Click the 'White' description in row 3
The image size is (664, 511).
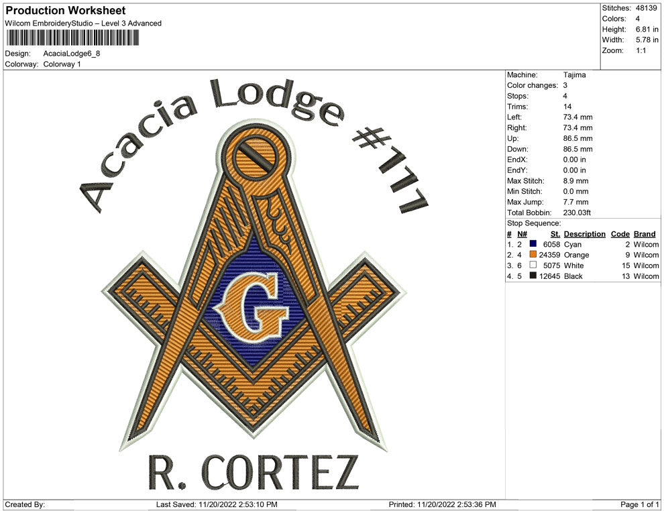[574, 266]
